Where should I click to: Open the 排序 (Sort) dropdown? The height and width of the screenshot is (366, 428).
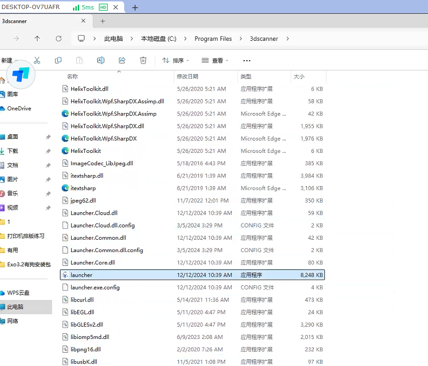[x=175, y=61]
